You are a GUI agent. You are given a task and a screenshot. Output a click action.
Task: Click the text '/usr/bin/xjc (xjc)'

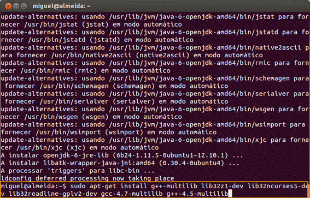point(51,147)
